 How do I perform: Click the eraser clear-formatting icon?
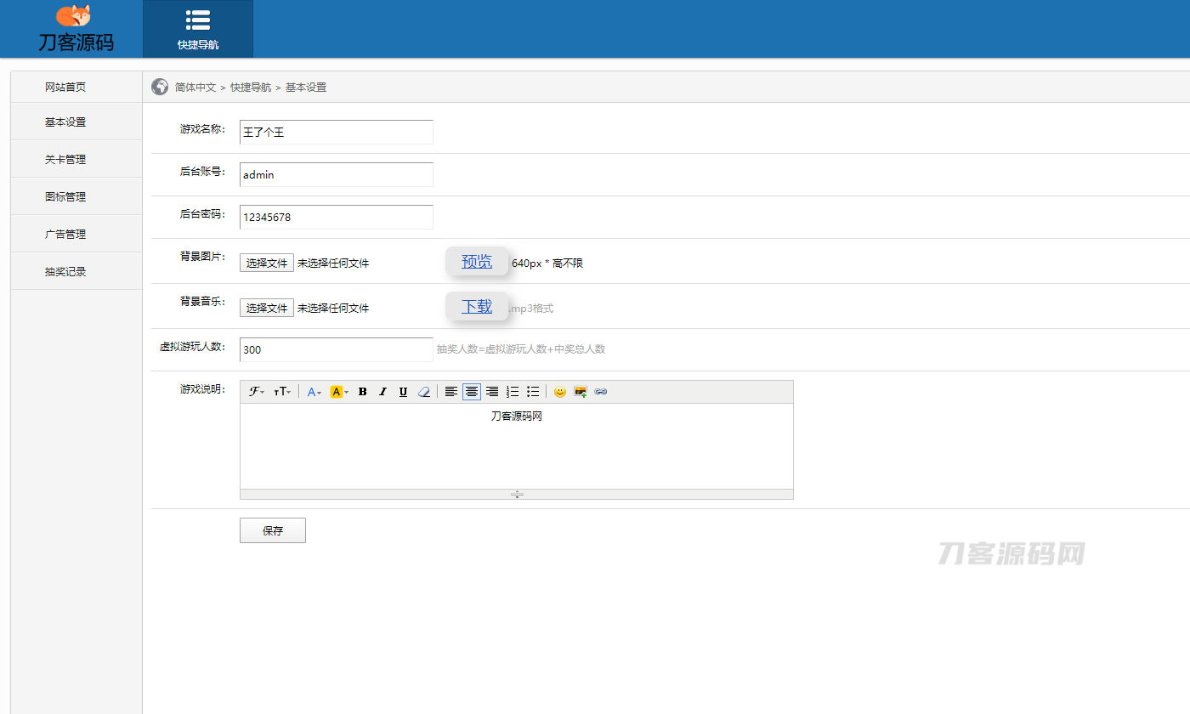[424, 392]
